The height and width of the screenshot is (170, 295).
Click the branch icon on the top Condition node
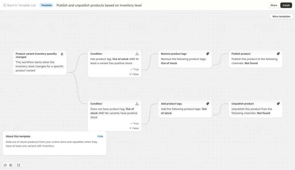[137, 54]
